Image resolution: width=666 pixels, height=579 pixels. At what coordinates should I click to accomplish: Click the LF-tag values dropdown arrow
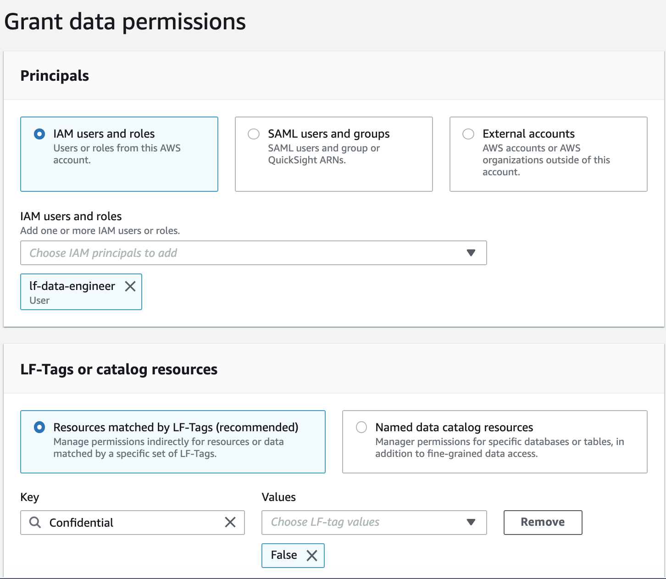pos(471,522)
